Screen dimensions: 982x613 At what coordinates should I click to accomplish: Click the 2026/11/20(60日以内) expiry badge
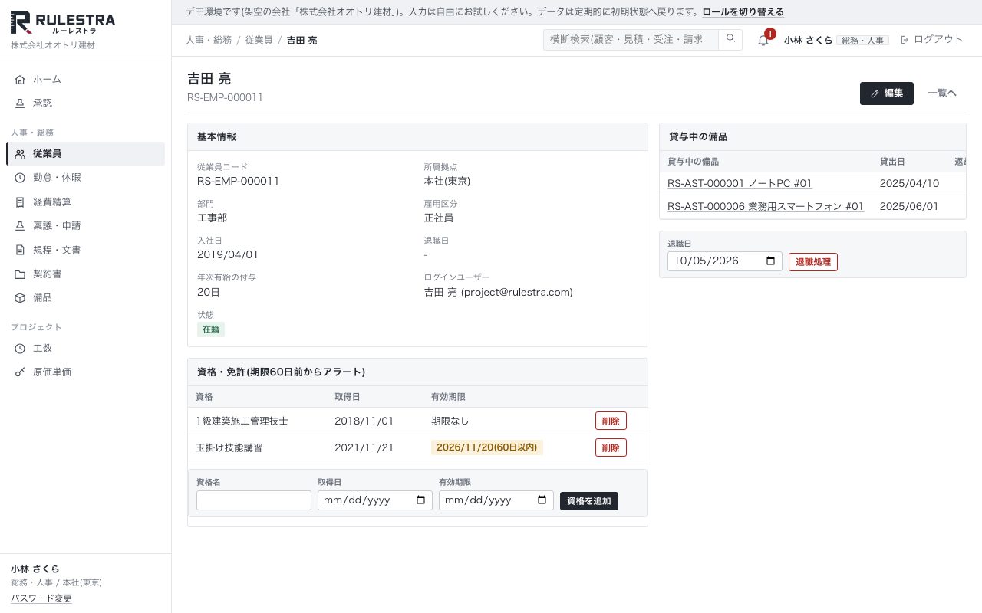point(487,447)
